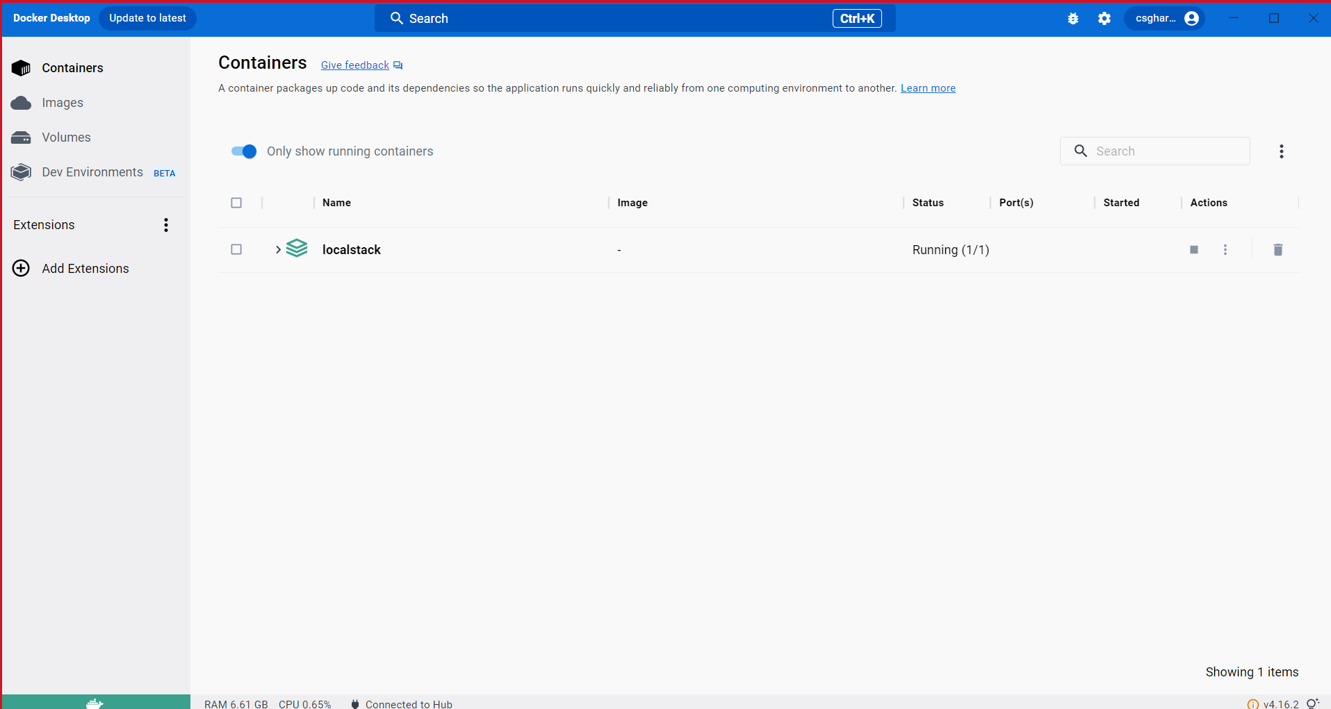Click the Add Extensions label
The image size is (1331, 709).
coord(85,269)
